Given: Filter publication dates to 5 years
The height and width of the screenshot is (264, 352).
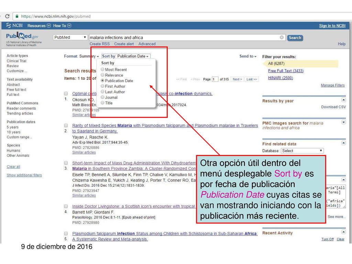Looking at the screenshot, I should (13, 127).
